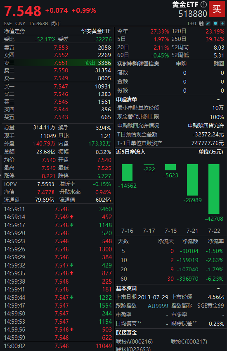Set a price alert with bell icon

tap(215, 23)
